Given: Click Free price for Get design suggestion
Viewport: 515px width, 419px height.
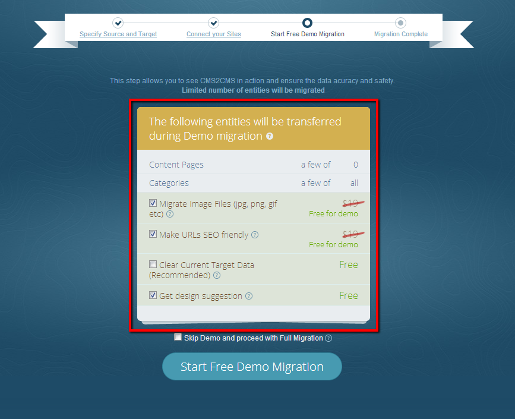Looking at the screenshot, I should tap(349, 295).
